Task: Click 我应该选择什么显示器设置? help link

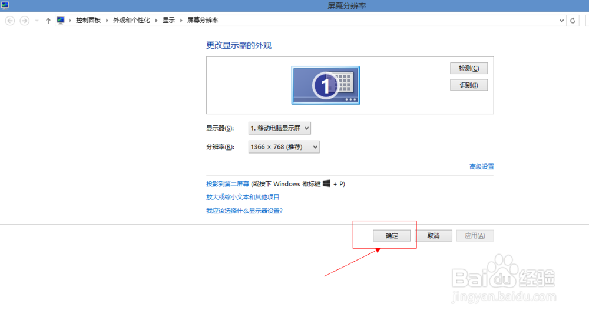Action: [244, 211]
